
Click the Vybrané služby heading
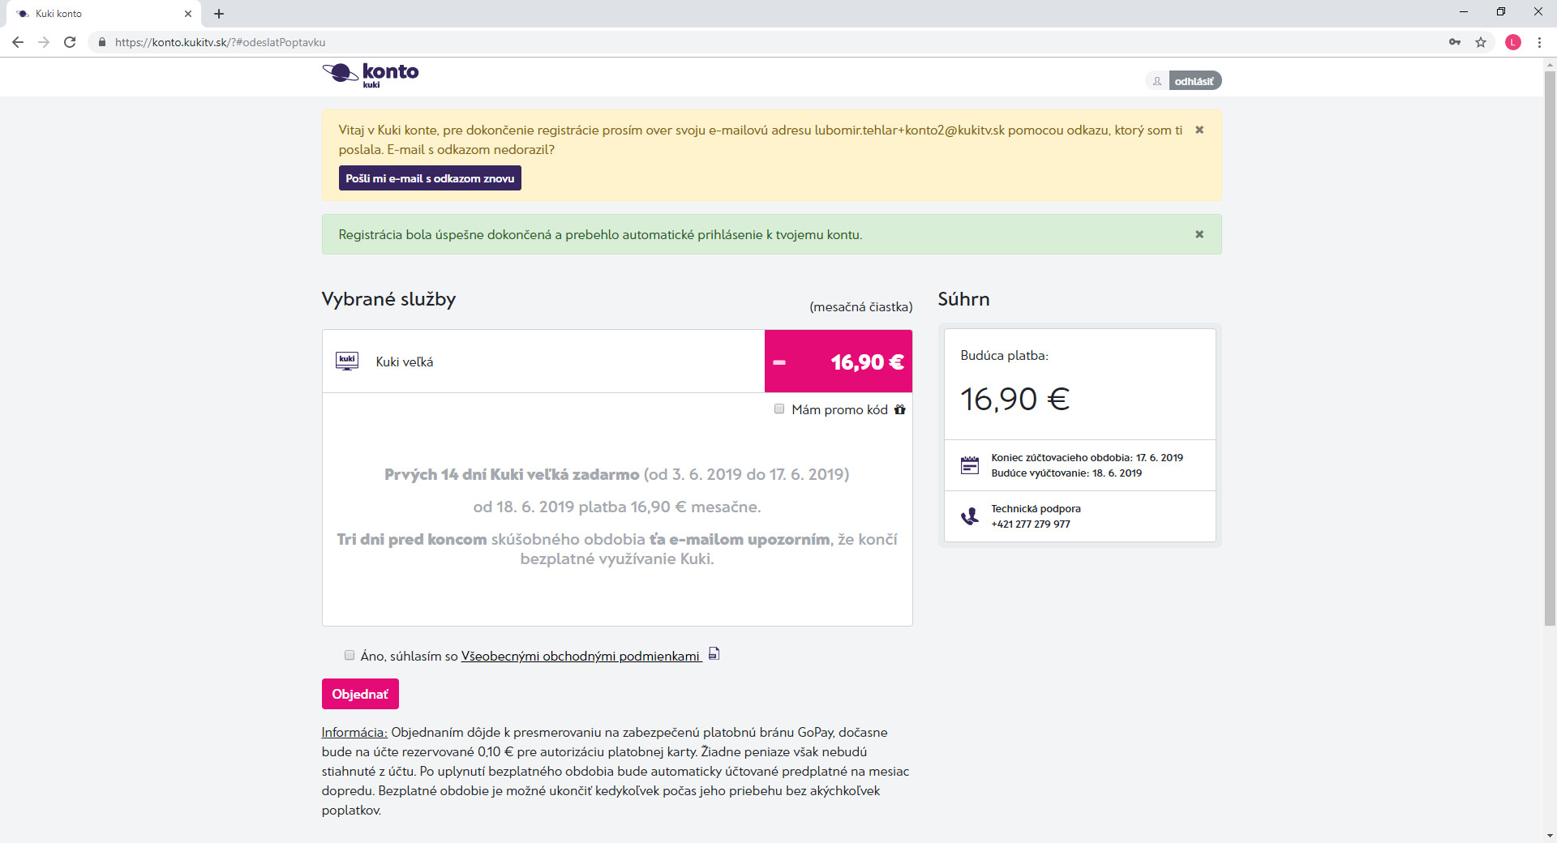pos(388,300)
